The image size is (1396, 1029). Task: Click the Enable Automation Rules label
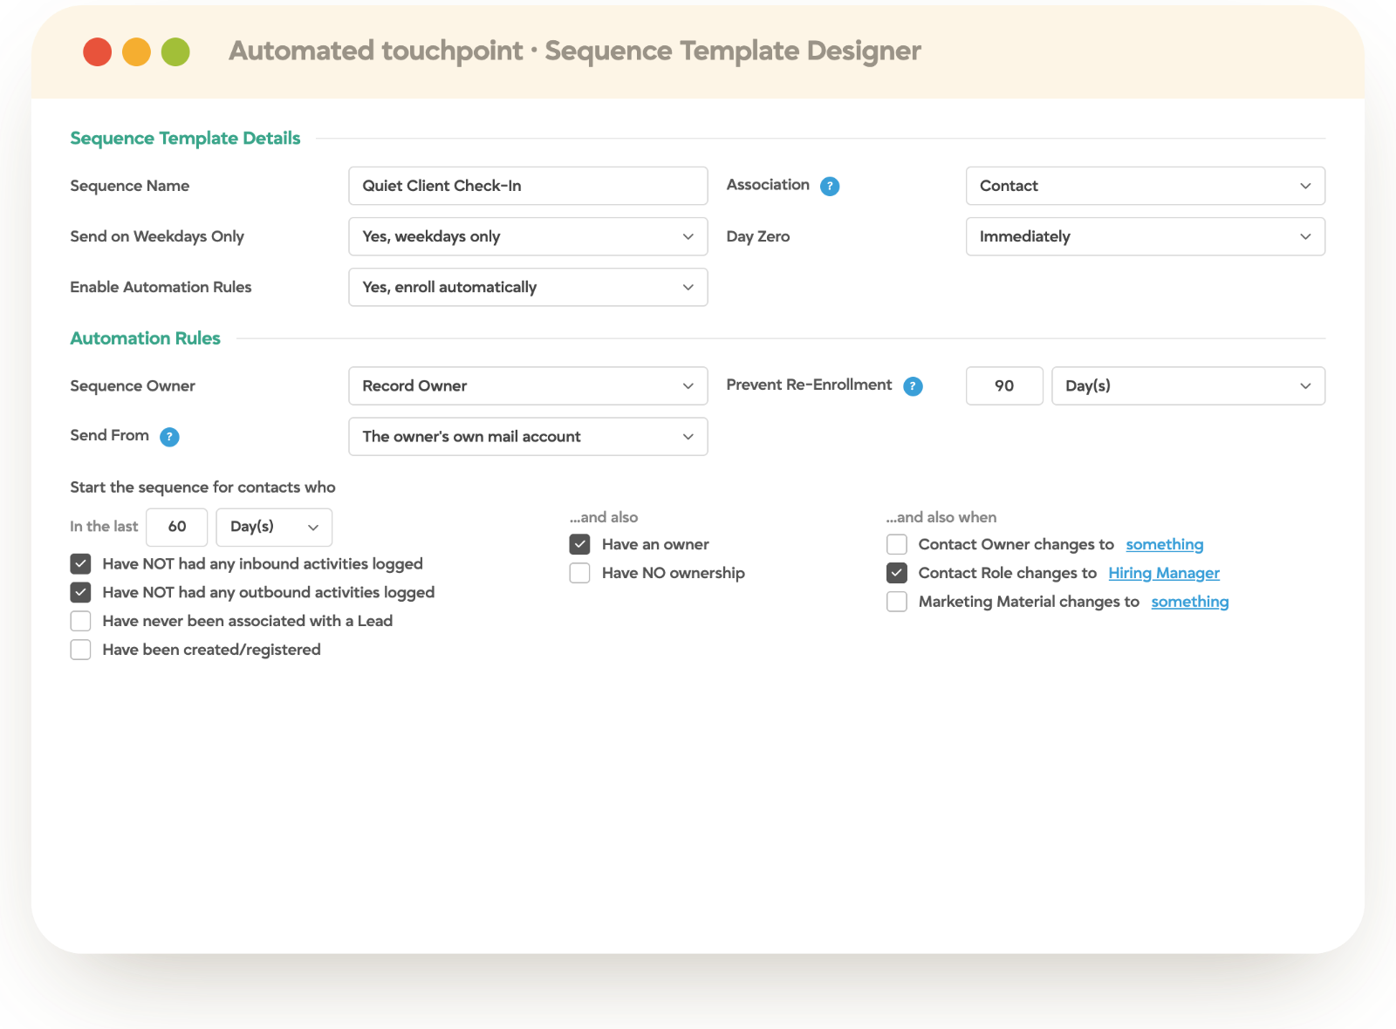tap(161, 287)
